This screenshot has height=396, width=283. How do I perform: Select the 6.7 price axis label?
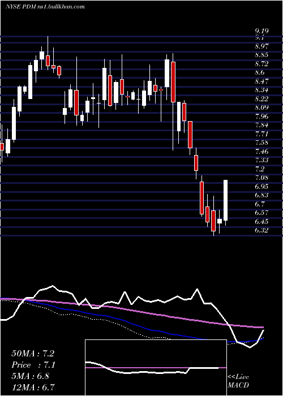[260, 204]
